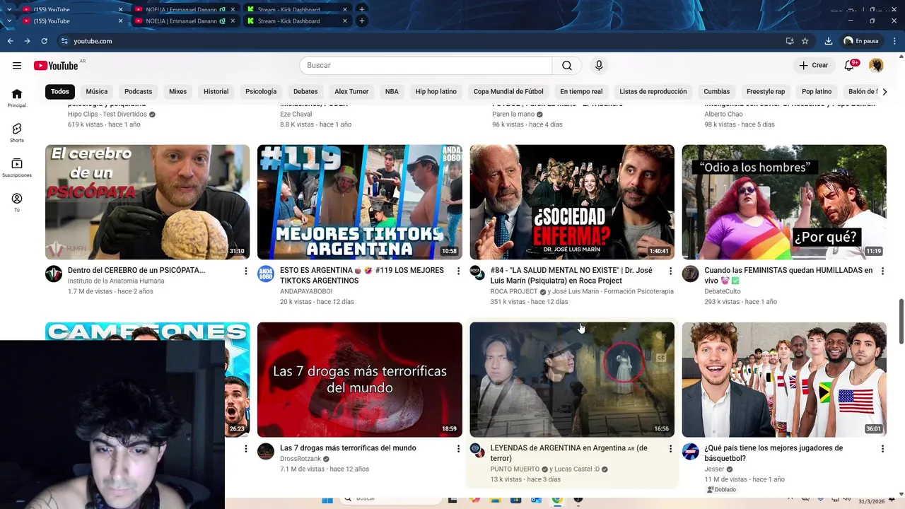Open the YouTube hamburger guide menu
The image size is (905, 509).
pos(17,66)
